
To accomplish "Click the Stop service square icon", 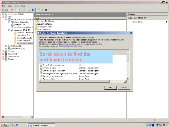I will point(46,10).
